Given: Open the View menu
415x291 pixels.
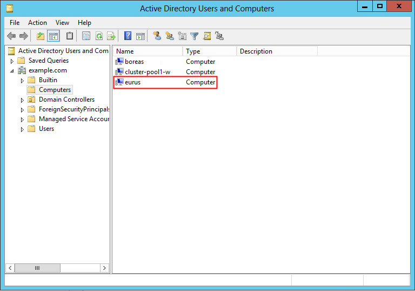Looking at the screenshot, I should pyautogui.click(x=62, y=23).
